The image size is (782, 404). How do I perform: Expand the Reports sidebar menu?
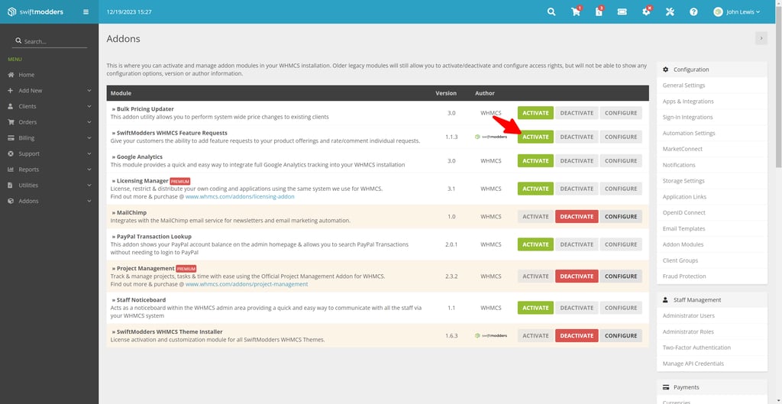coord(49,170)
